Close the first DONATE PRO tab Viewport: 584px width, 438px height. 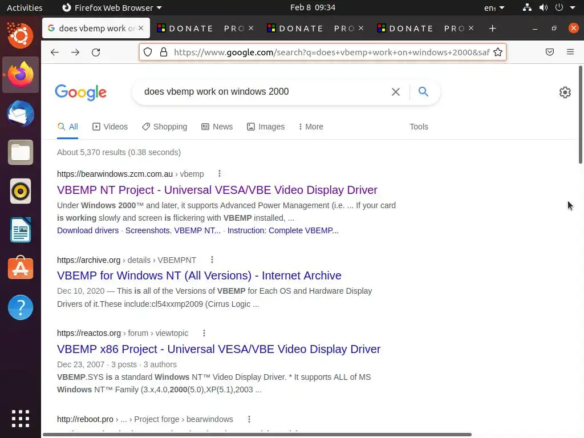(251, 28)
